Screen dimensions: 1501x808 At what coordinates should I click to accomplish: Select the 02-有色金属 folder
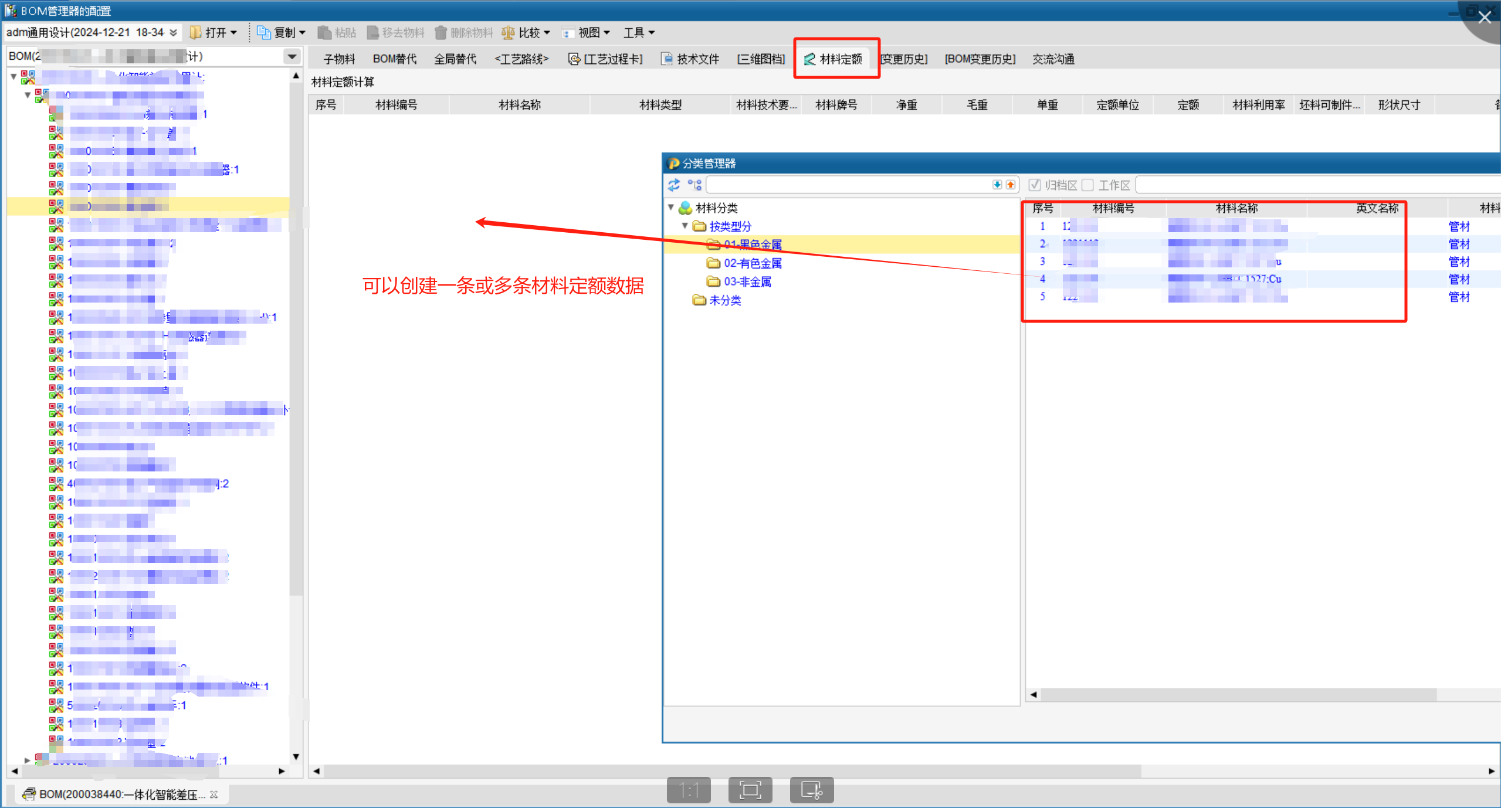tap(752, 263)
